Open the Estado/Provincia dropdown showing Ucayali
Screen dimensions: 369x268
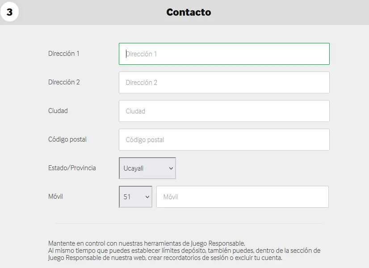point(147,168)
